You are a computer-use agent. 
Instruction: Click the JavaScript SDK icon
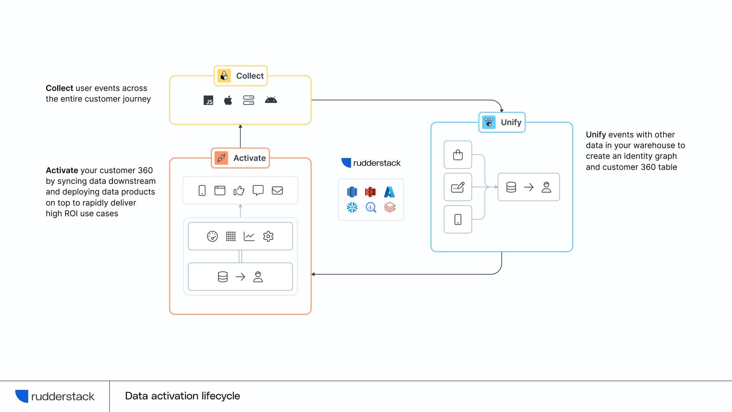click(208, 100)
